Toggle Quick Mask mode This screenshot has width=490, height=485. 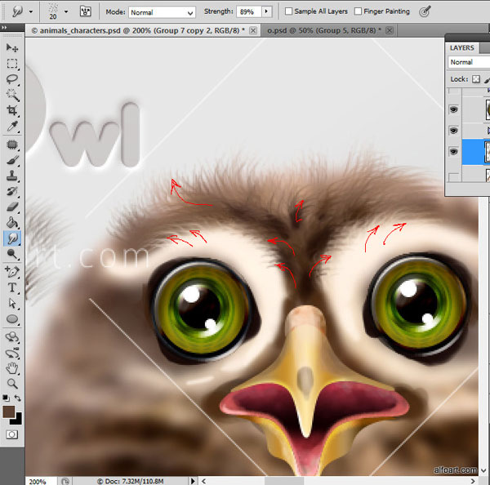pyautogui.click(x=12, y=434)
